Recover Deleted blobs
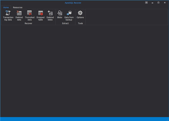The height and width of the screenshot is (121, 169). coord(50,15)
